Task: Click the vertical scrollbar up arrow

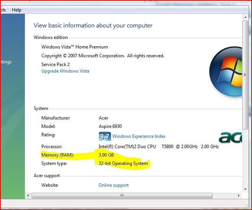Action: tap(245, 17)
